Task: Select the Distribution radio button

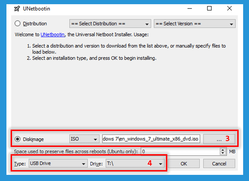Action: pos(17,23)
